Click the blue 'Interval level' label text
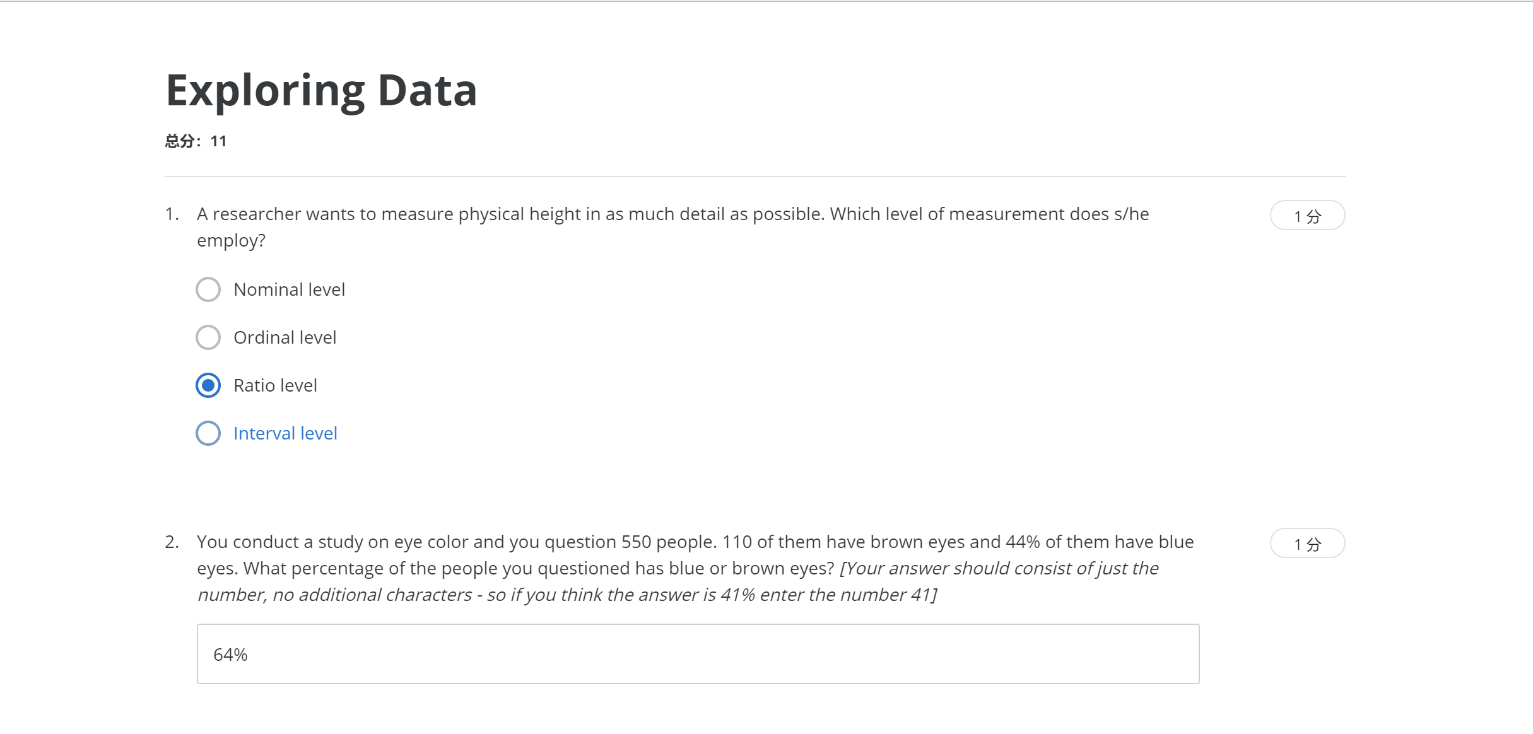This screenshot has width=1533, height=734. 285,433
